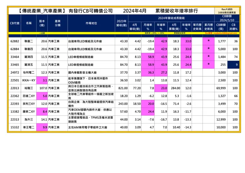Viewport: 245px width, 173px height.
Task: Click the 國內車載影音主機大廠 description cell
Action: 91,72
